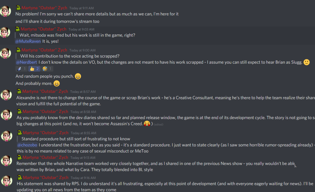
Task: Click the username on the 8:58 AM message
Action: [x=45, y=112]
